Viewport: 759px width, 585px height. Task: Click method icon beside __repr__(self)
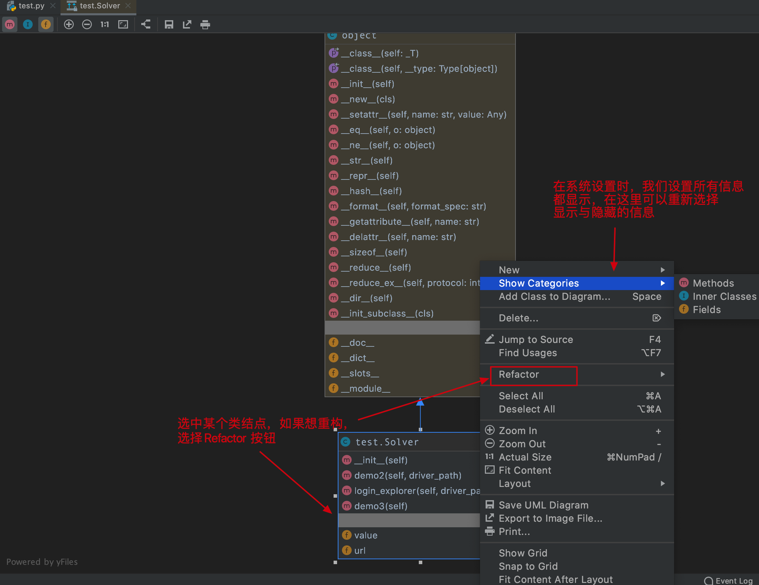pyautogui.click(x=334, y=176)
